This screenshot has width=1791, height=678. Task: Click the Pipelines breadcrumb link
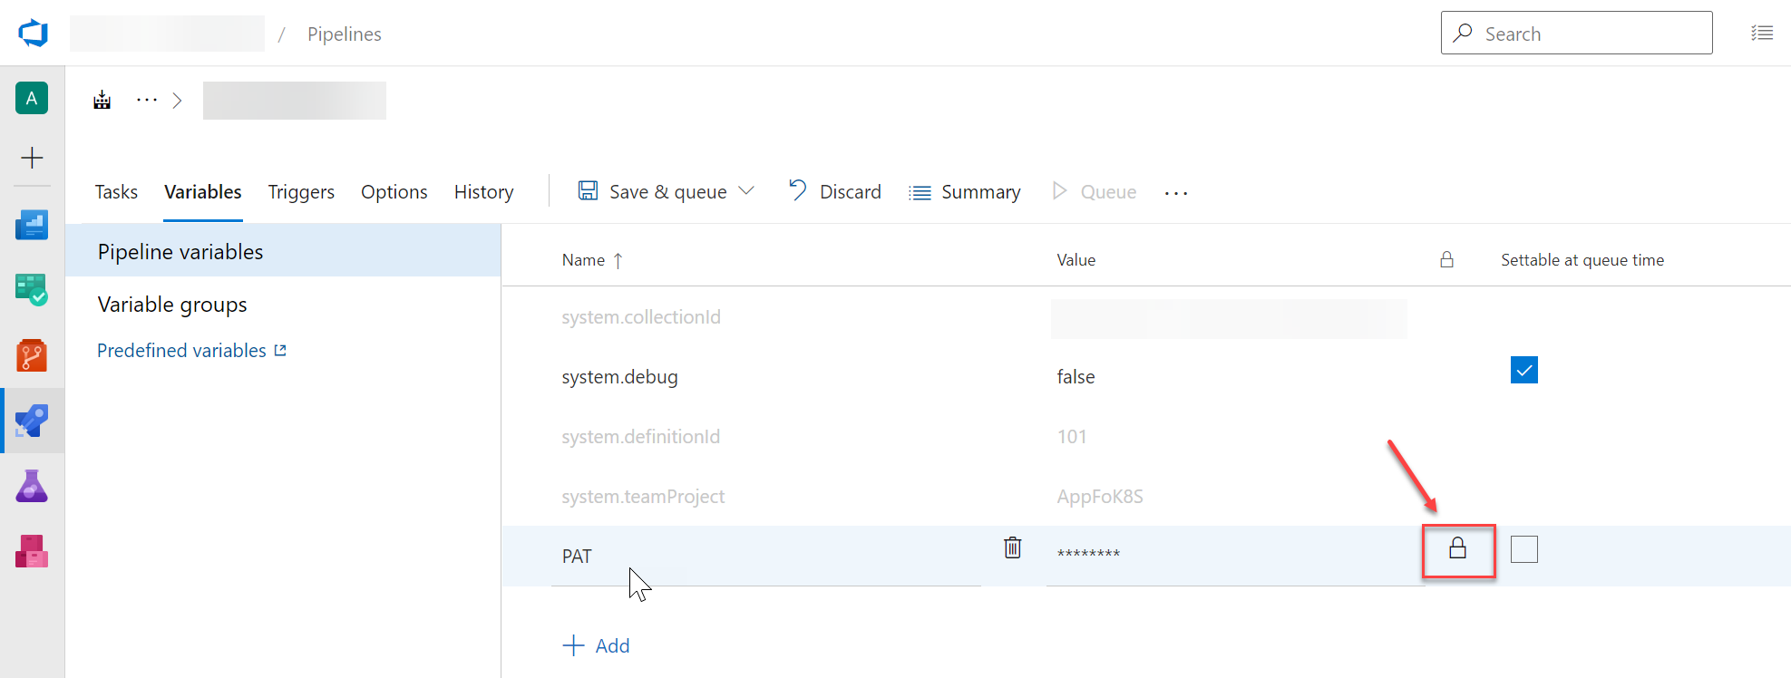345,34
